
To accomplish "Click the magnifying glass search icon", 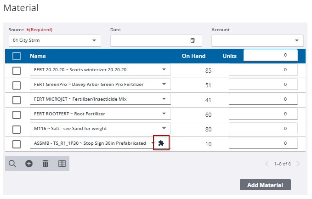I will (12, 164).
